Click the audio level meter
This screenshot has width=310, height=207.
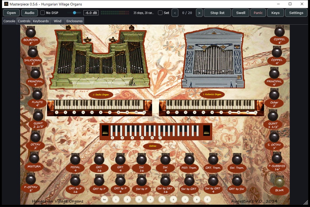tap(115, 13)
